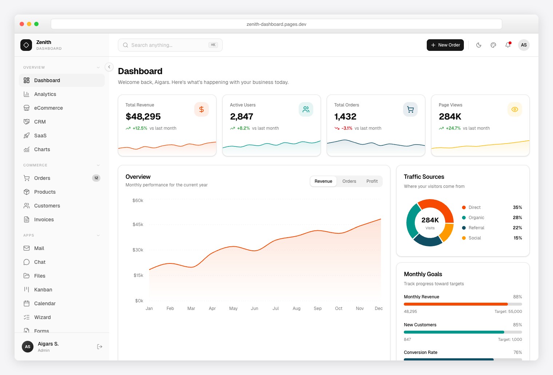Switch to the Orders chart tab
553x375 pixels.
click(349, 181)
